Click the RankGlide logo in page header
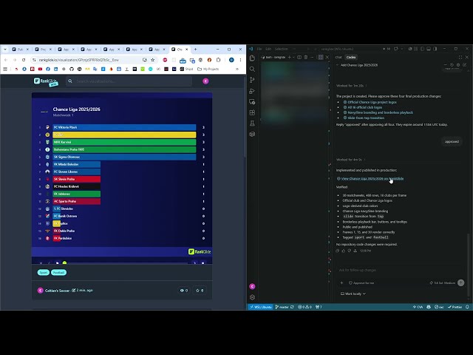The image size is (473, 355). coord(46,81)
